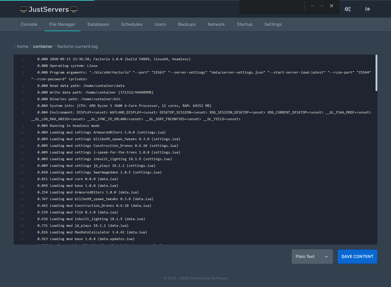Image resolution: width=391 pixels, height=287 pixels.
Task: Click the 'Running in headless mode' line
Action: [x=69, y=126]
